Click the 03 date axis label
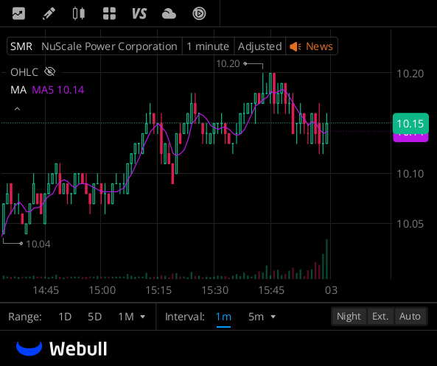The width and height of the screenshot is (437, 366). tap(331, 290)
